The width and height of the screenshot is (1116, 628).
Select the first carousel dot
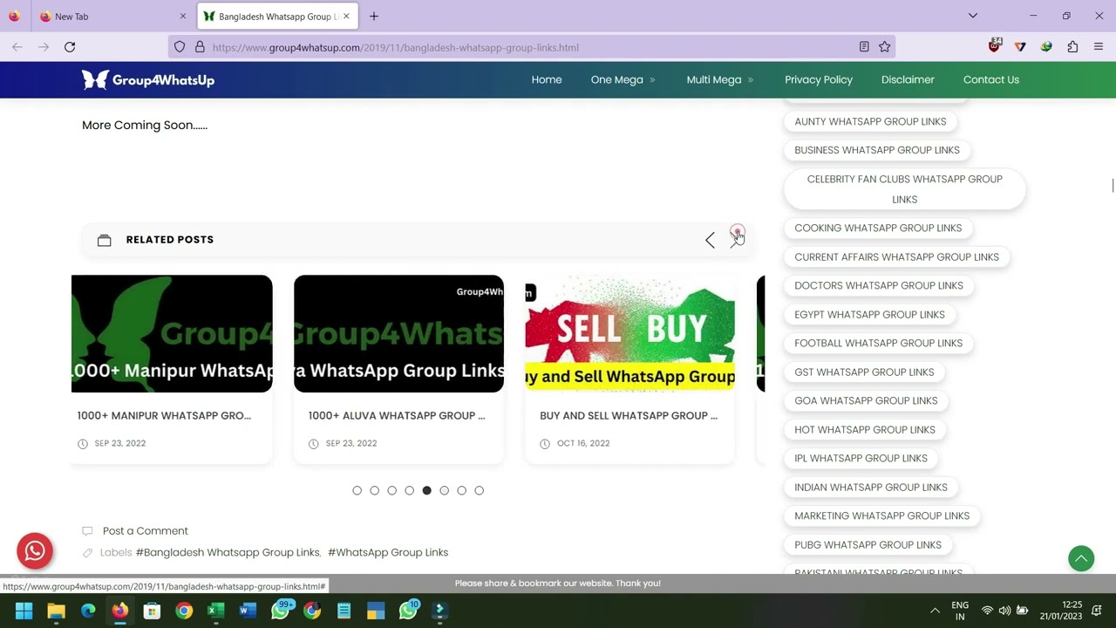[x=357, y=490]
